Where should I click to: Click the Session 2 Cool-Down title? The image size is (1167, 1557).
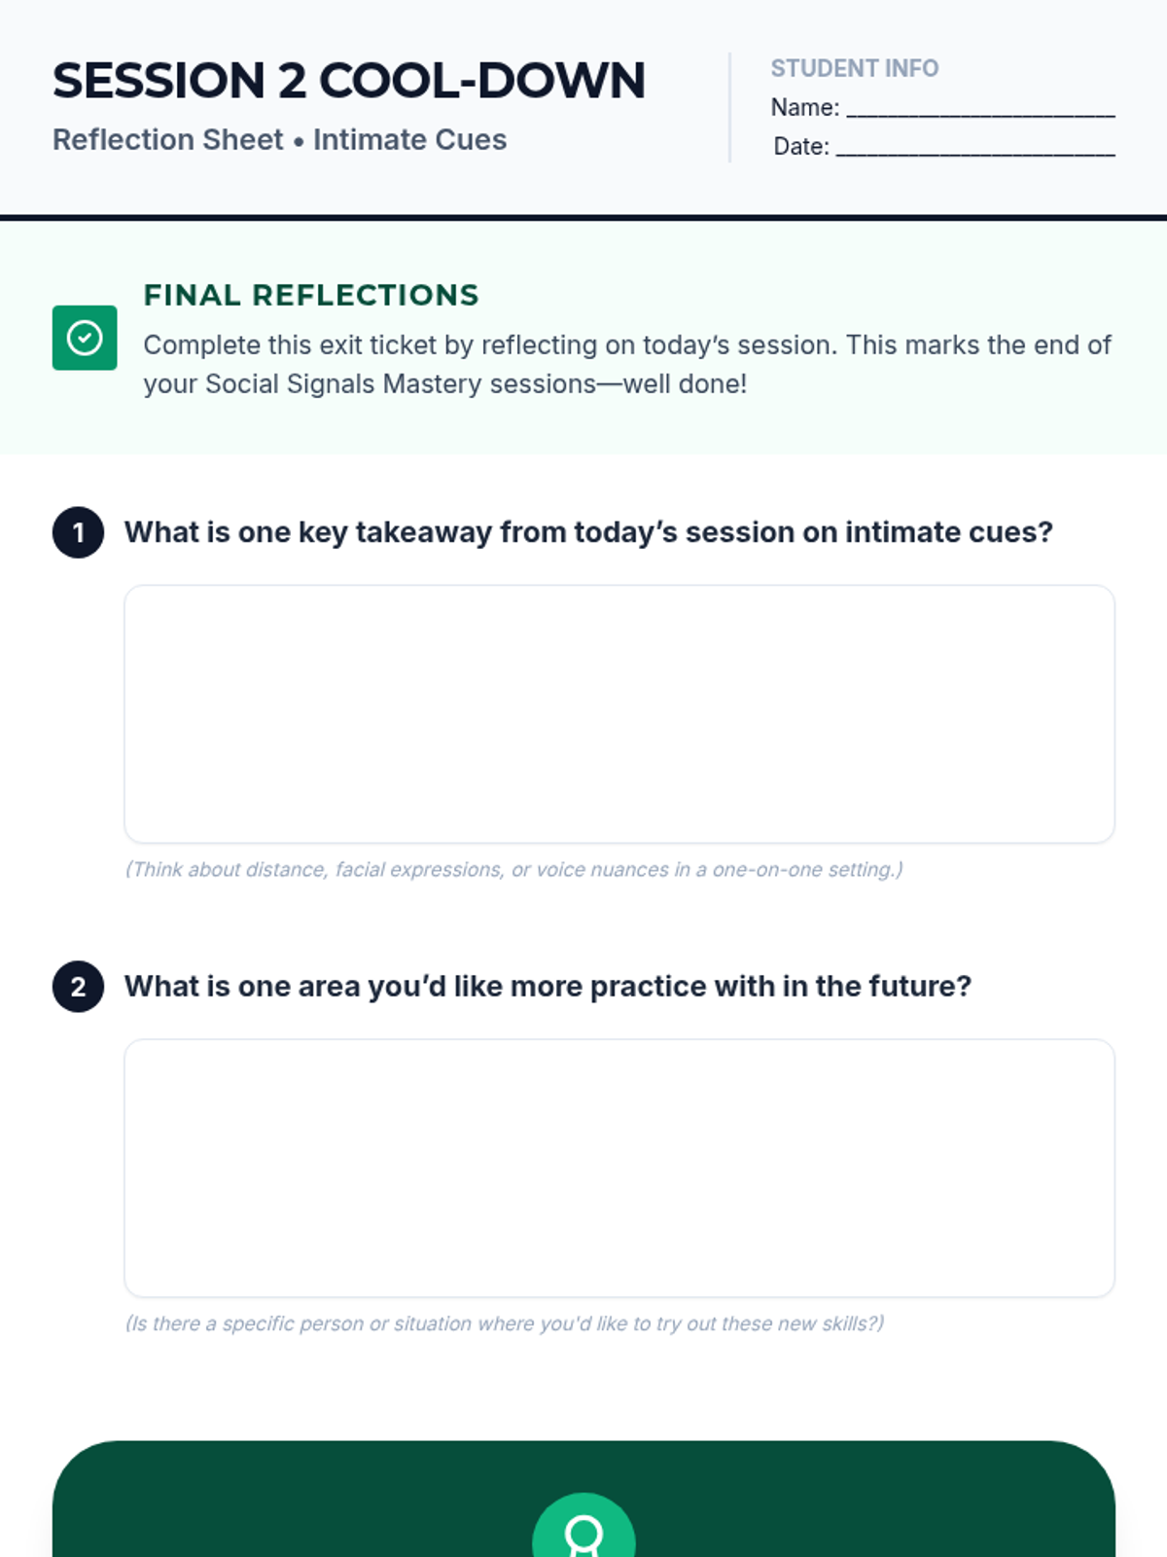(x=348, y=81)
